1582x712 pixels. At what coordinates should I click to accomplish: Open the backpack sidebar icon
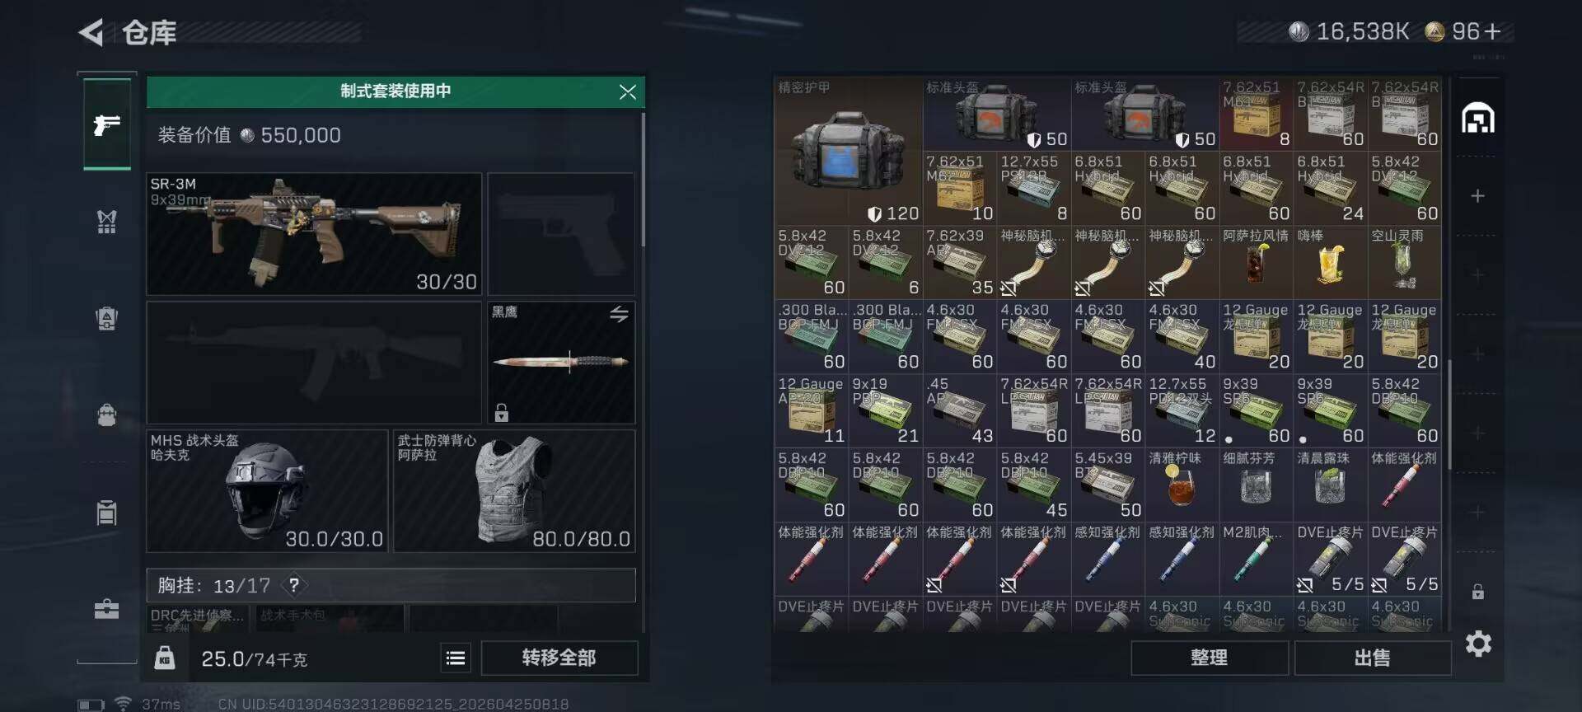107,414
